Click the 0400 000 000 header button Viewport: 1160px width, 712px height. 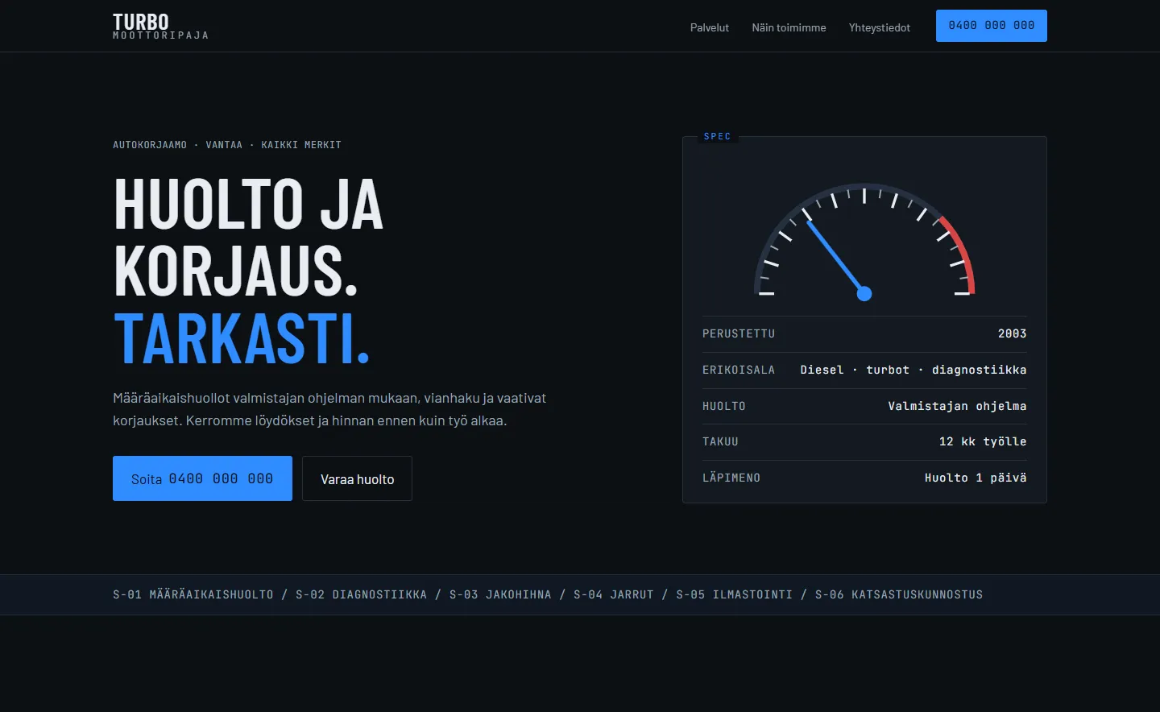tap(991, 26)
